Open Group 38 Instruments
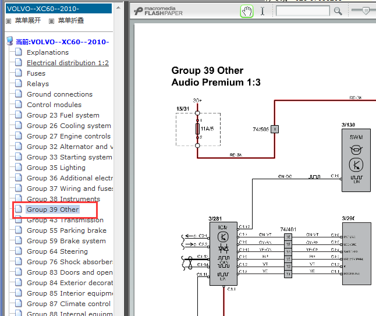 point(63,199)
